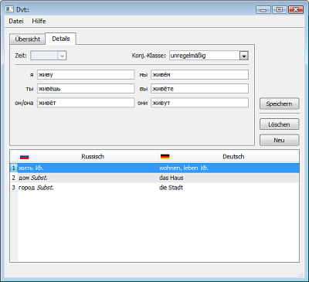The height and width of the screenshot is (282, 309).
Task: Click the я conjugation field with живу
Action: (86, 75)
